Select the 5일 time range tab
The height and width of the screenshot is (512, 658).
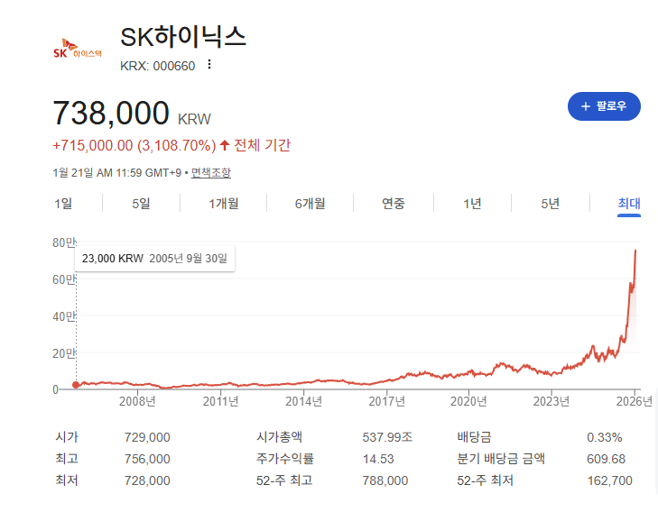click(x=141, y=204)
